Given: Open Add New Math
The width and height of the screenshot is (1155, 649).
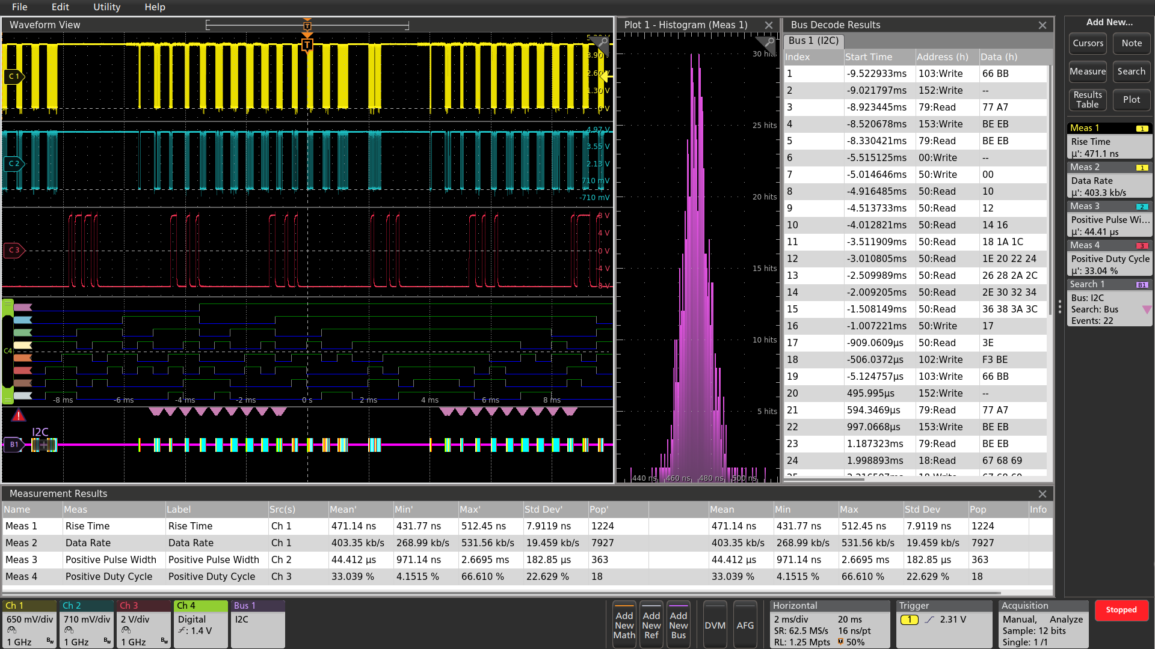Looking at the screenshot, I should coord(624,625).
